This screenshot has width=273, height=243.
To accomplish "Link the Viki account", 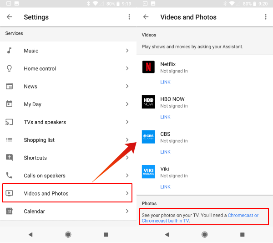I will 165,187.
